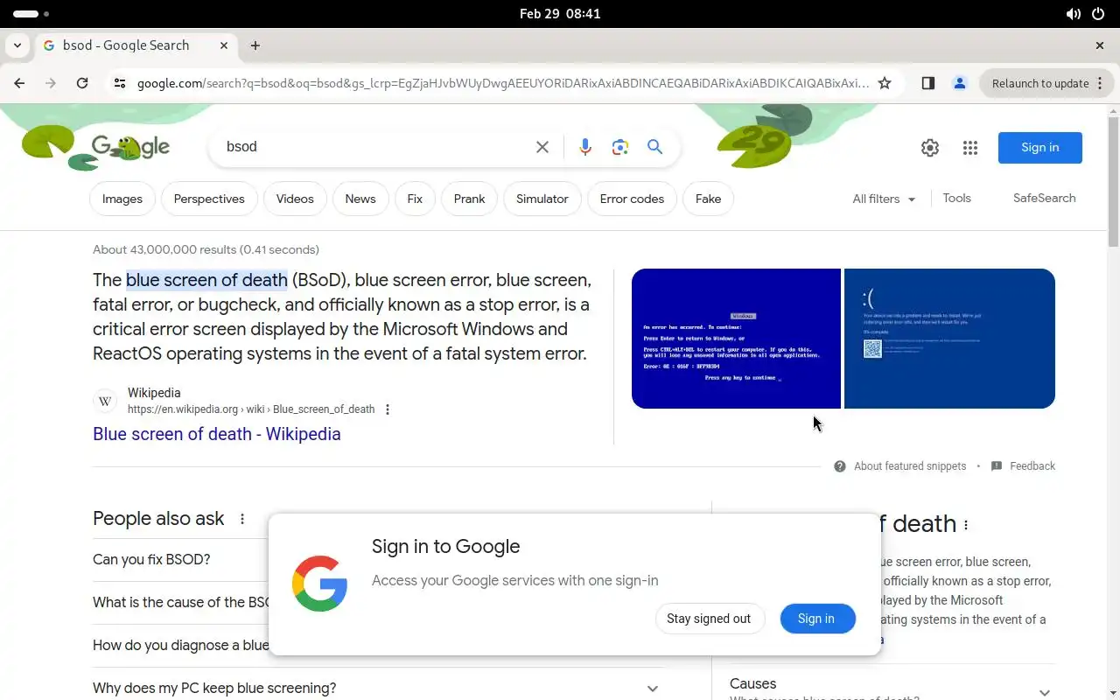
Task: Select the Prank filter chip
Action: [469, 199]
